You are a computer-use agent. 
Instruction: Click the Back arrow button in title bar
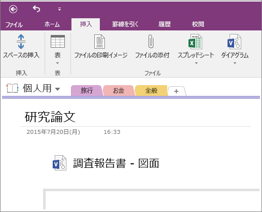[x=13, y=9]
